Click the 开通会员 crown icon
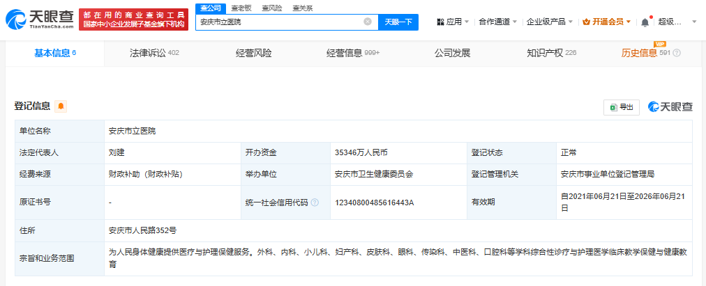Screen dimensions: 706x286 click(586, 22)
